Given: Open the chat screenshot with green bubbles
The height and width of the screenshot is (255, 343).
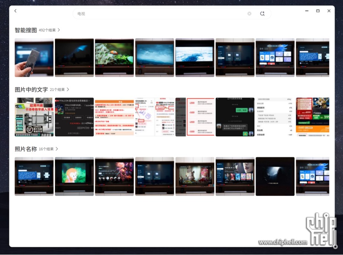Looking at the screenshot, I should [x=235, y=117].
